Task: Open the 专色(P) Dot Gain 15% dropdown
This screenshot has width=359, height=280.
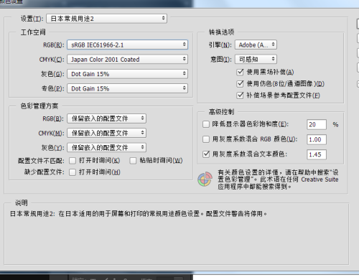Action: [127, 88]
